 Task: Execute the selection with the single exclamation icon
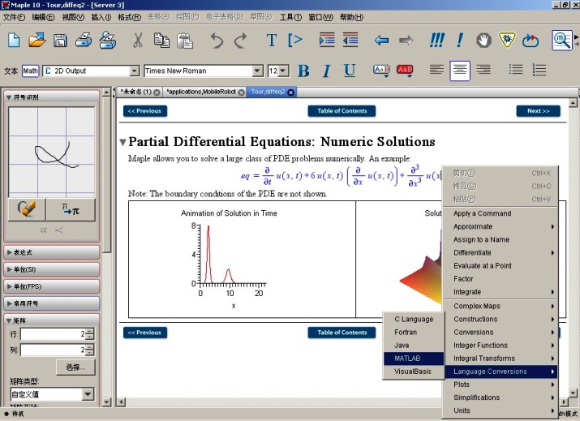(460, 40)
